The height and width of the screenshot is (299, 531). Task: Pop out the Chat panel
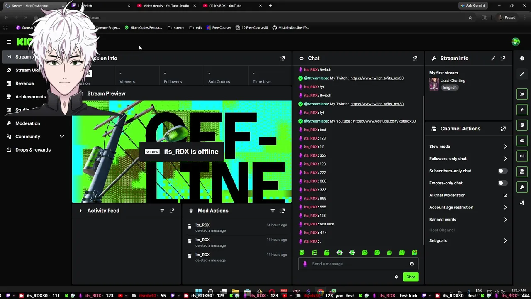click(x=415, y=59)
